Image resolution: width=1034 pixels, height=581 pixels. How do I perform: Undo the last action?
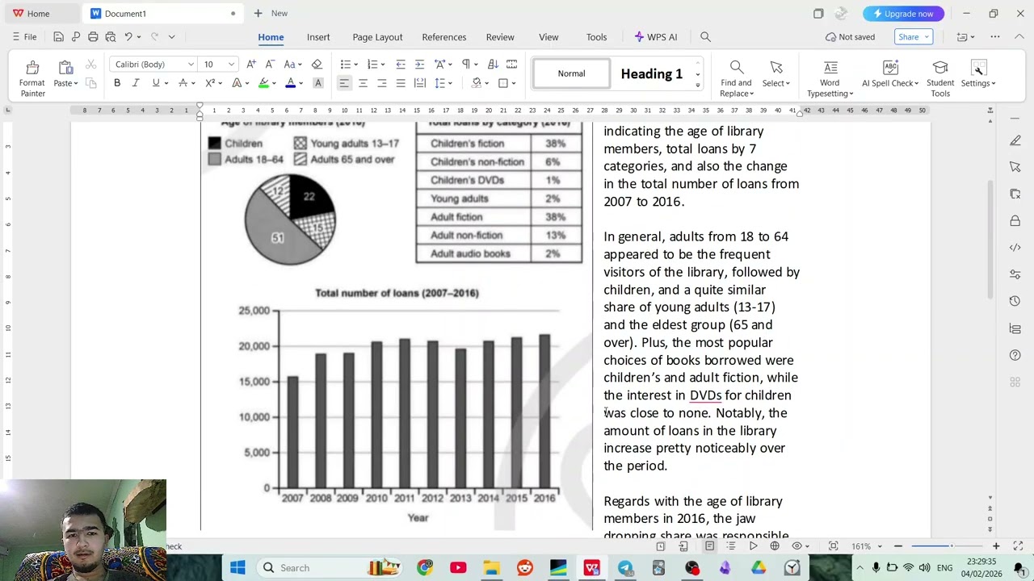[x=128, y=37]
